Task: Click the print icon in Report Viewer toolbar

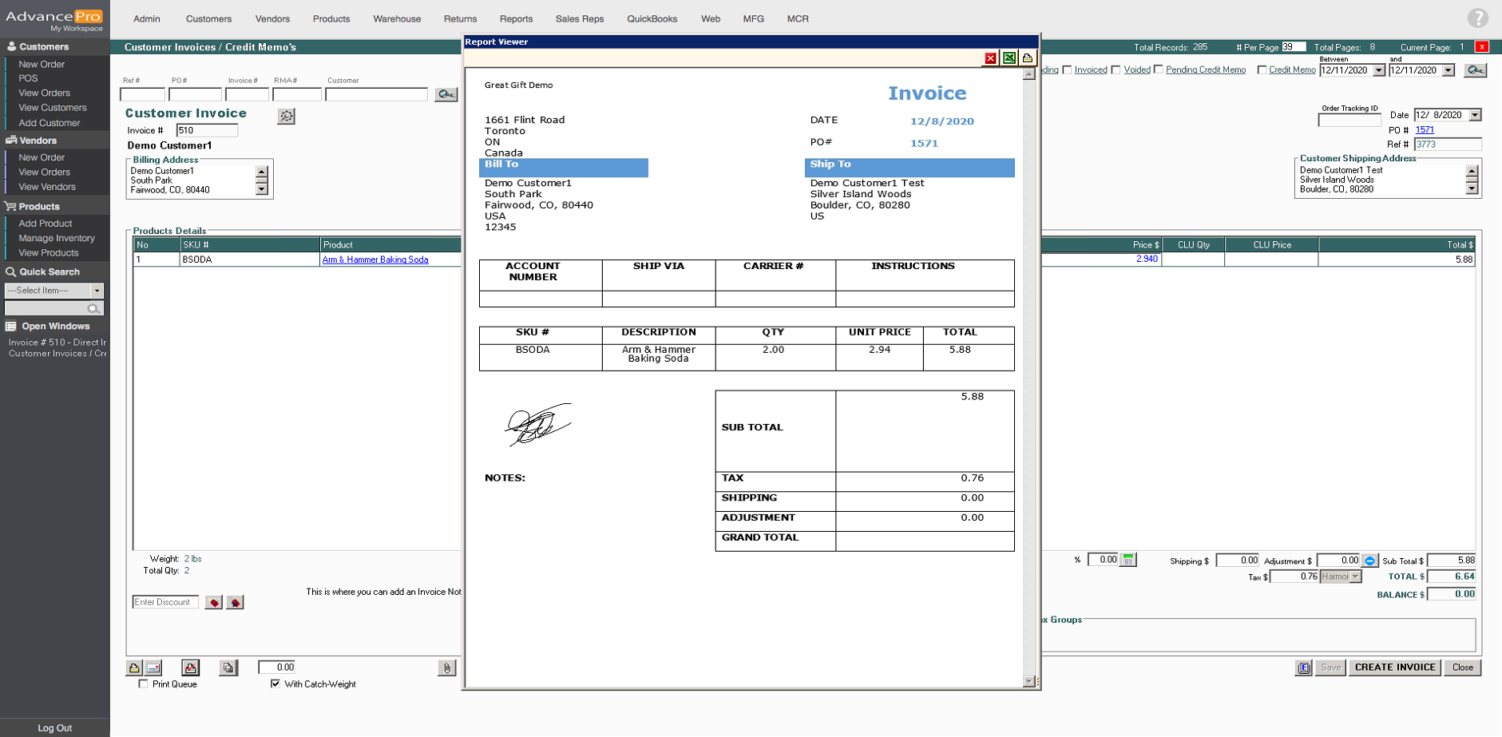Action: pos(1028,58)
